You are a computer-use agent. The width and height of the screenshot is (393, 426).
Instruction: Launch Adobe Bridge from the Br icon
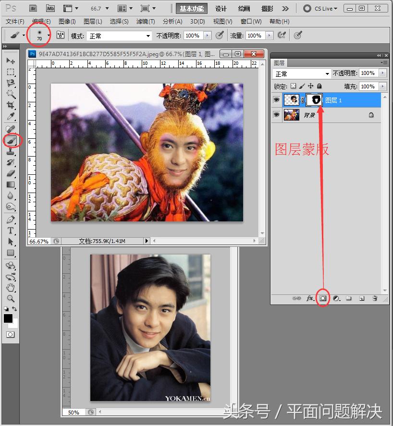click(33, 8)
